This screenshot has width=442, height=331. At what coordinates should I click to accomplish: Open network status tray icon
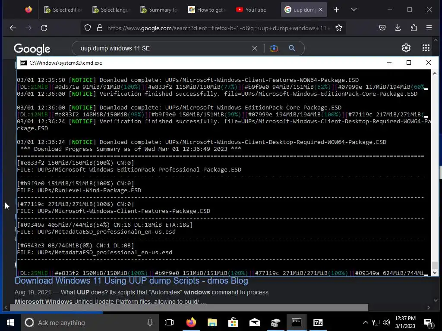(x=376, y=322)
